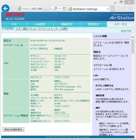Select the ステータス menu tab
136x140 pixels.
(121, 24)
